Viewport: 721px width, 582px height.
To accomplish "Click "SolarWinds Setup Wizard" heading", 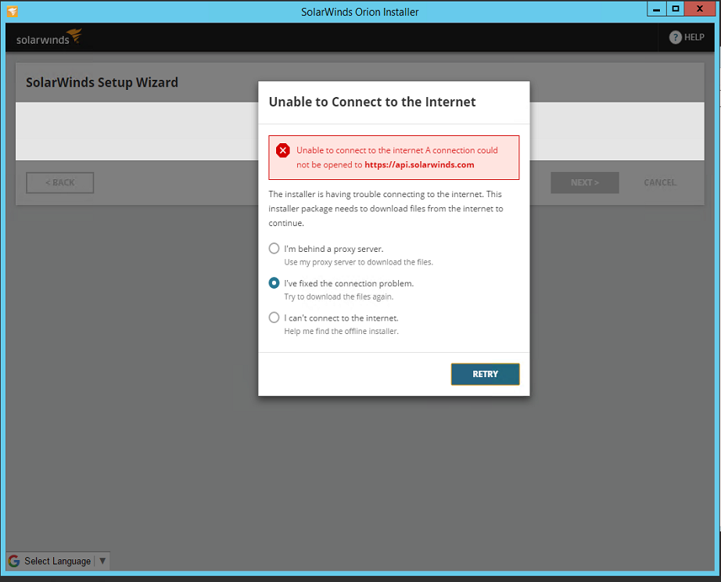I will (x=102, y=82).
